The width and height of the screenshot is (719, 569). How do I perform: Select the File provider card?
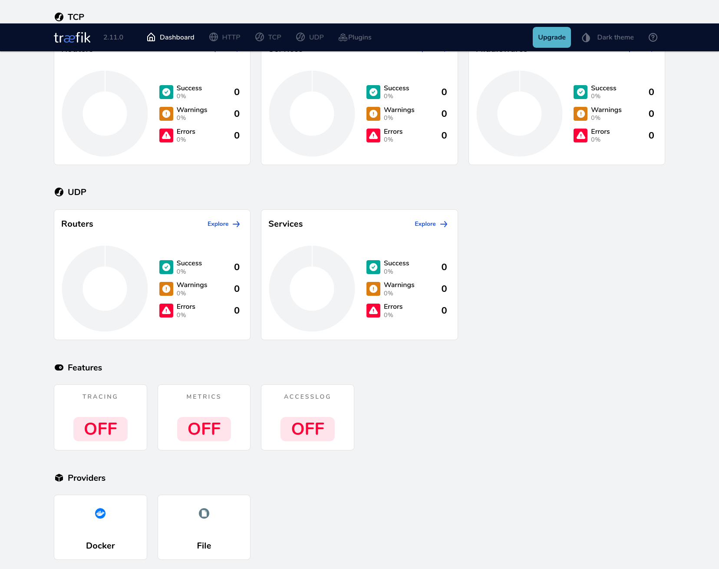[204, 527]
